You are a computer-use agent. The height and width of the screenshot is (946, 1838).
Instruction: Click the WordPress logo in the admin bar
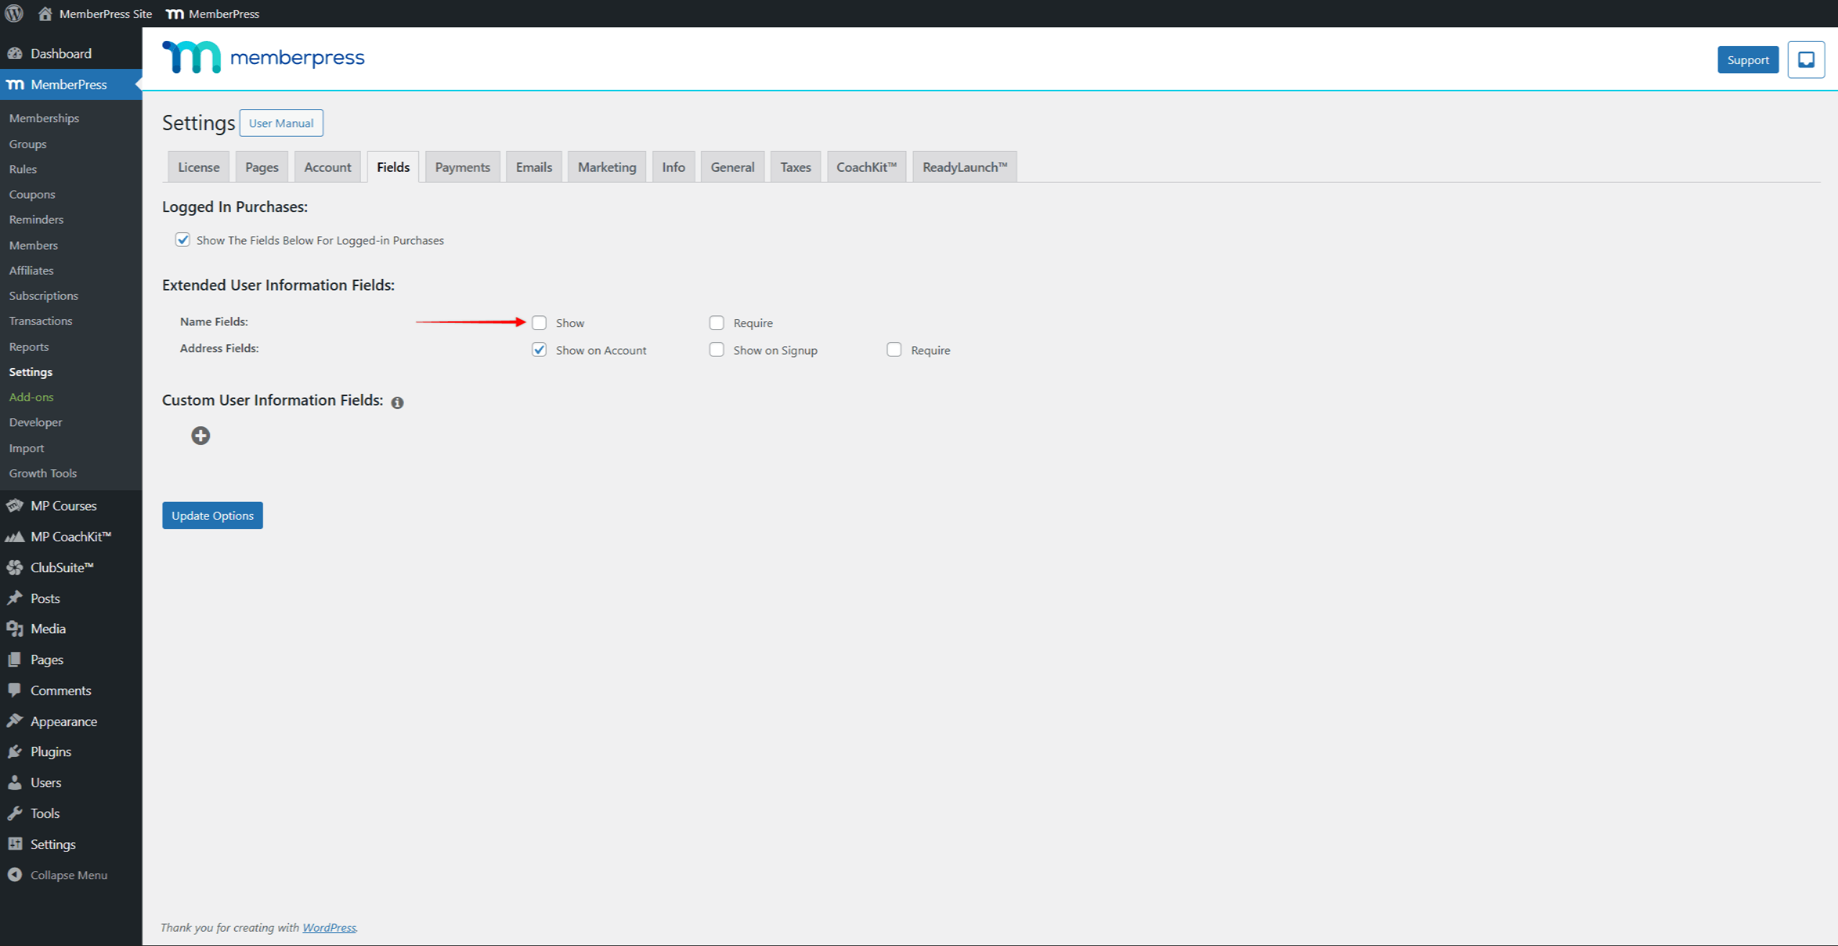tap(13, 13)
